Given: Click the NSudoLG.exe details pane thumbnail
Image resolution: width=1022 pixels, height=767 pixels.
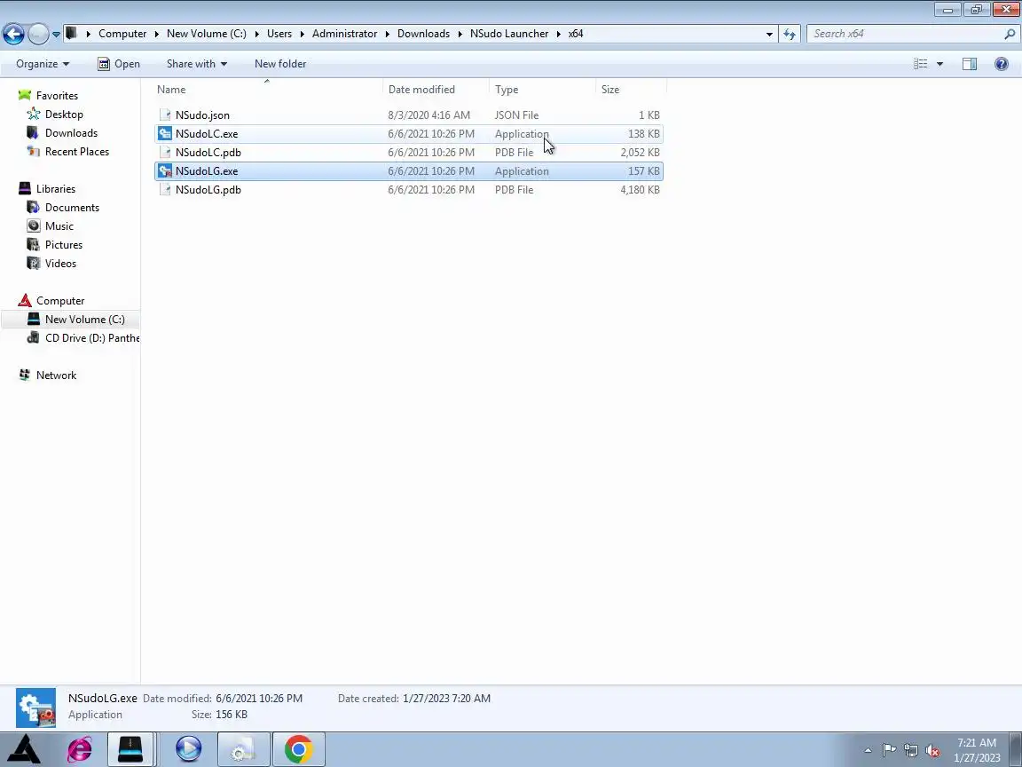Looking at the screenshot, I should coord(35,708).
